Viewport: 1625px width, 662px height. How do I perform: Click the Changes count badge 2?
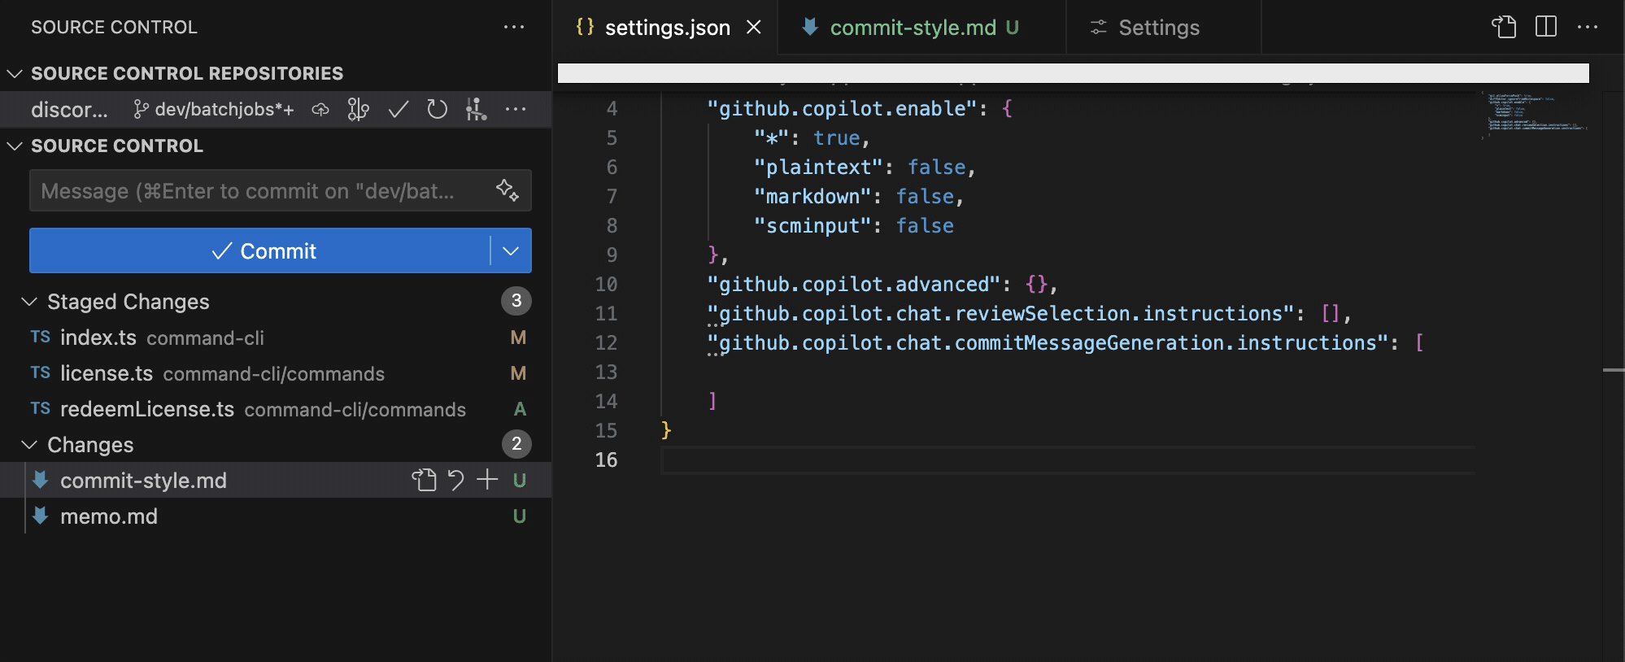click(516, 444)
